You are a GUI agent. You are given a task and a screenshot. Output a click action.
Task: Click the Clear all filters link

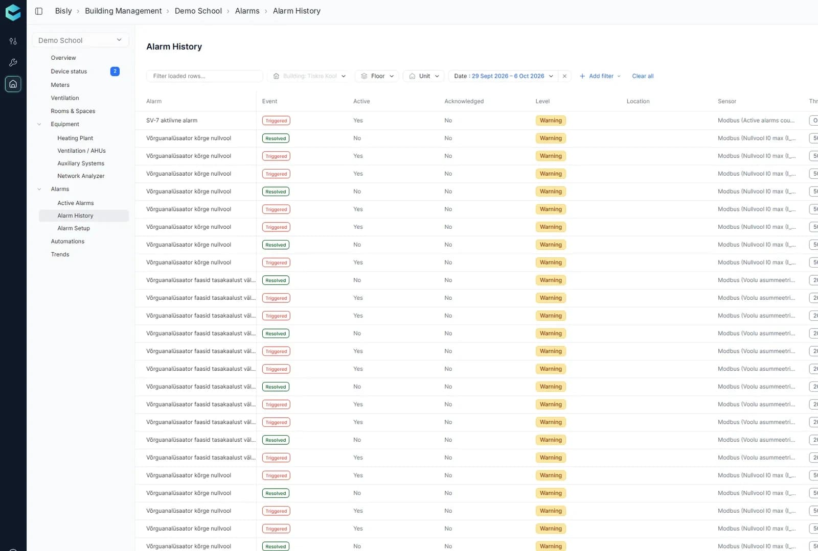click(643, 76)
